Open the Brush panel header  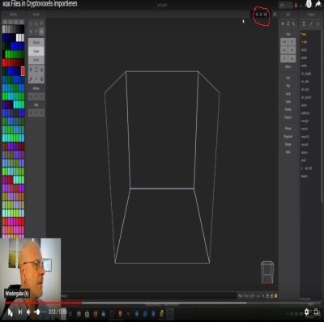36,15
